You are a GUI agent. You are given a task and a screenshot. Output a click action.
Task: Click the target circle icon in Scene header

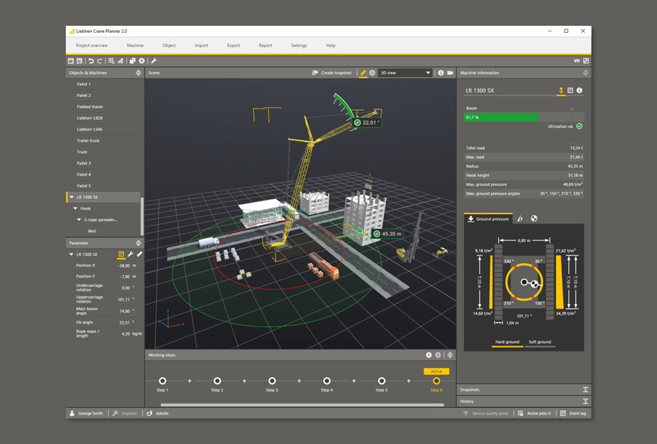(372, 72)
